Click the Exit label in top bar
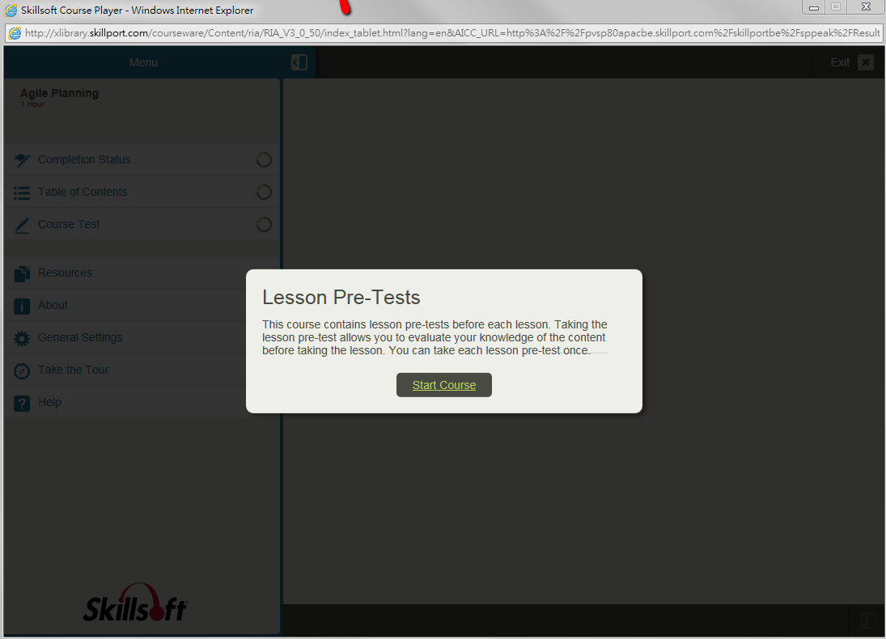Screen dimensions: 886x639 [840, 62]
